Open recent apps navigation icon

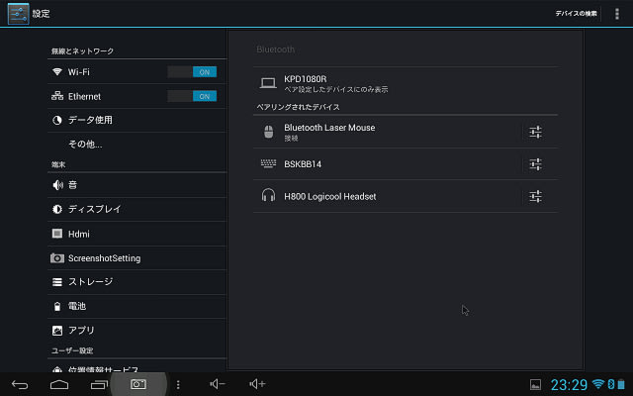(99, 384)
